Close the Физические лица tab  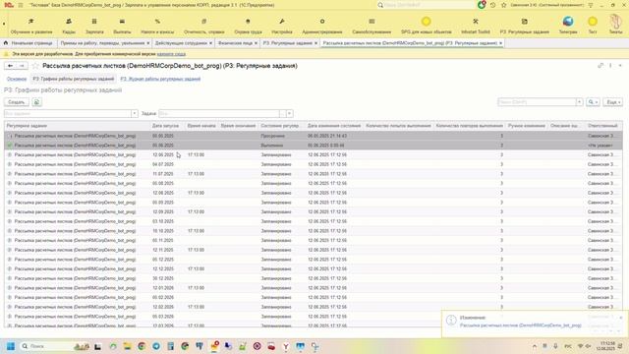tap(256, 43)
